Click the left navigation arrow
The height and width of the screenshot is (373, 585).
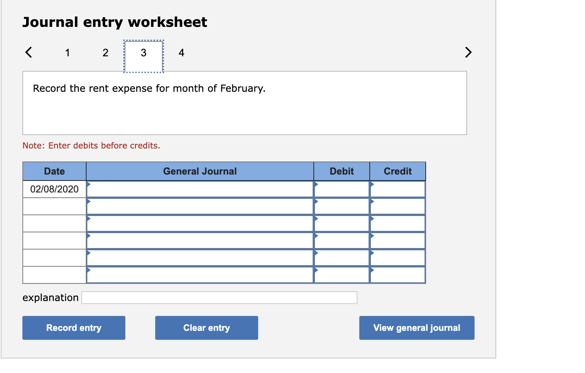pyautogui.click(x=28, y=52)
